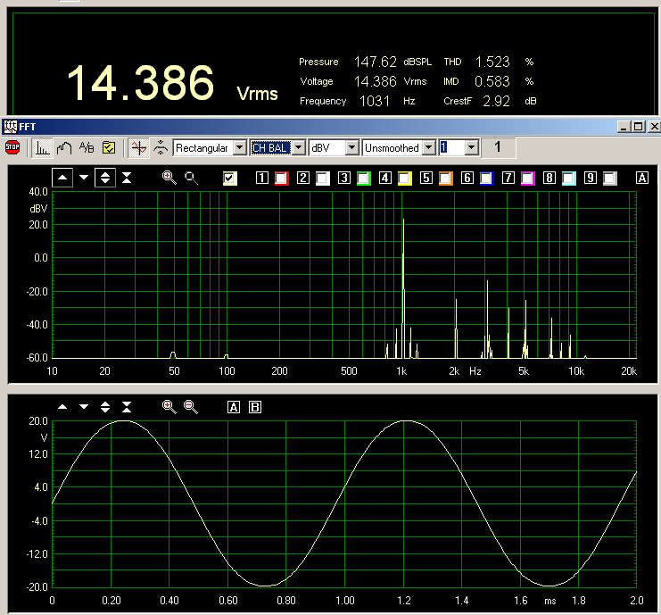Expand the Unsmoothed smoothing dropdown
661x615 pixels.
tap(429, 147)
